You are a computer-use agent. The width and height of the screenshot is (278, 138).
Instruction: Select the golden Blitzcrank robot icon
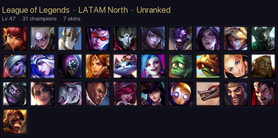tap(180, 94)
